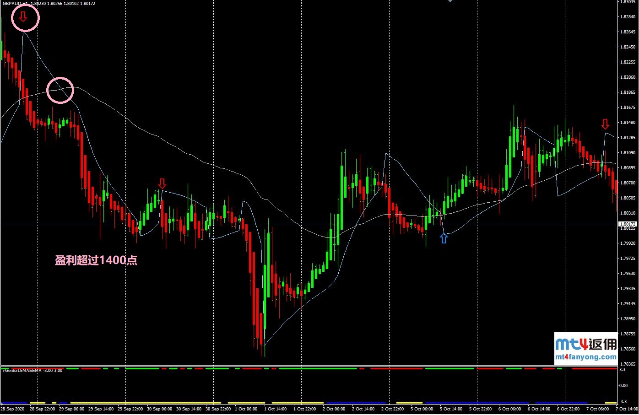Click the -3.3 value on indicator scale
The height and width of the screenshot is (415, 639).
(x=623, y=402)
